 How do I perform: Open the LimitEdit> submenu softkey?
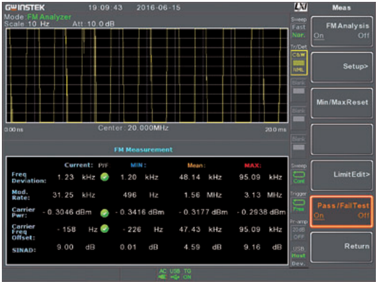342,175
